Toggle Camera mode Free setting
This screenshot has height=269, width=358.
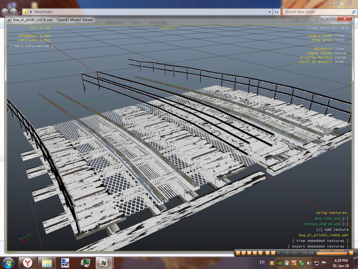pos(325,36)
